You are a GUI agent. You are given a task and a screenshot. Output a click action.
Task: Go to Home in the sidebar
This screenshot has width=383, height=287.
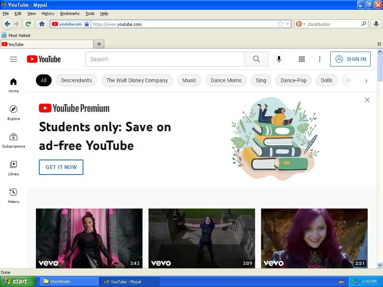pyautogui.click(x=14, y=85)
